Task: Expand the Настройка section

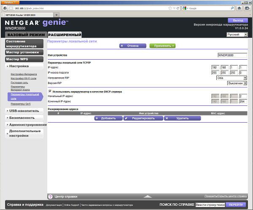Action: (24, 66)
